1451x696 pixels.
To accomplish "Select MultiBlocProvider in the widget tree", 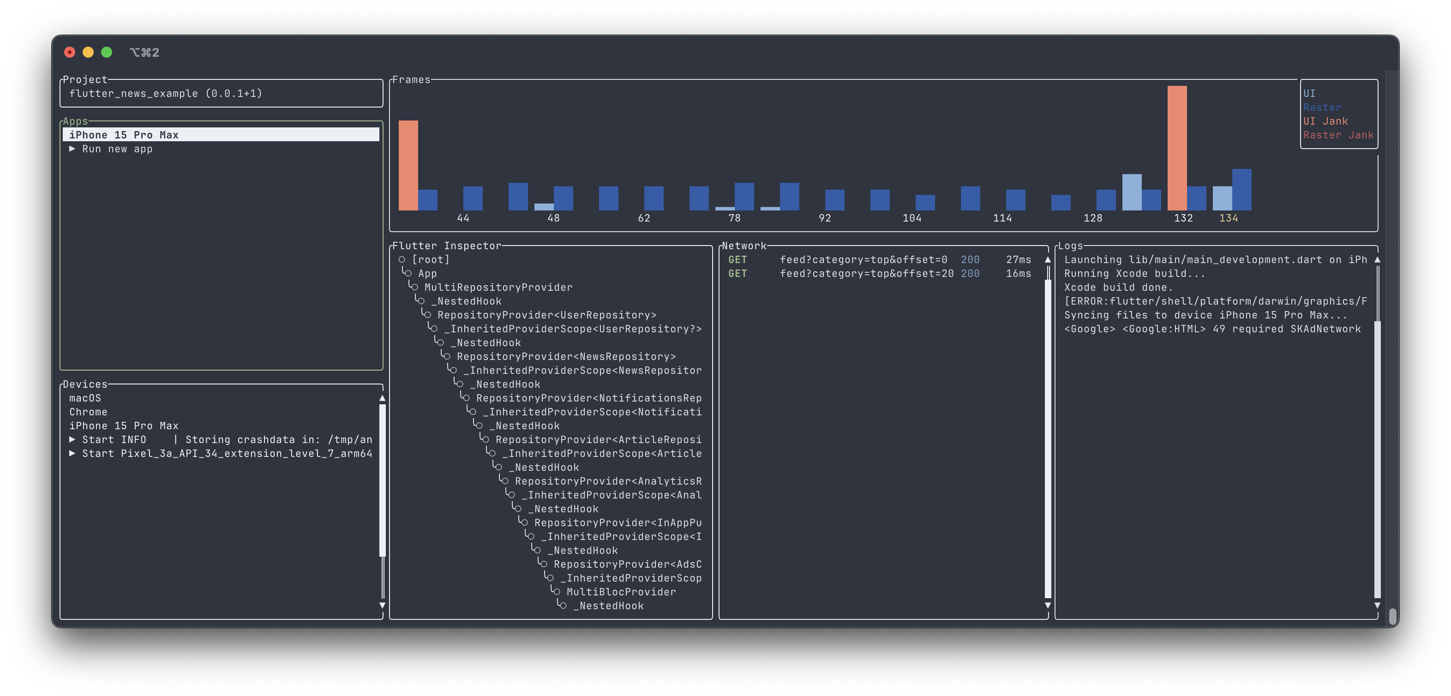I will pos(621,592).
